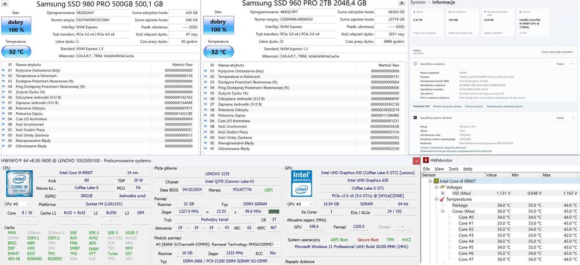580x265 pixels.
Task: Open the Umowa o świadczenie usług firmy Microsoft link
Action: click(443, 148)
